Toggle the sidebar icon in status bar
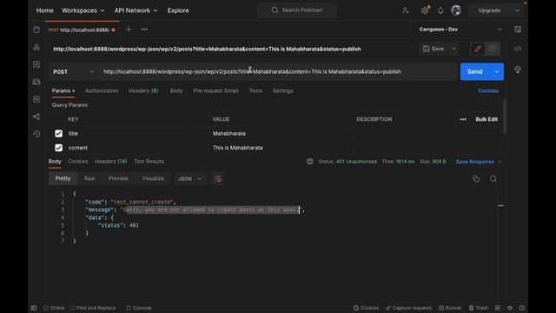This screenshot has width=556, height=313. tap(34, 308)
